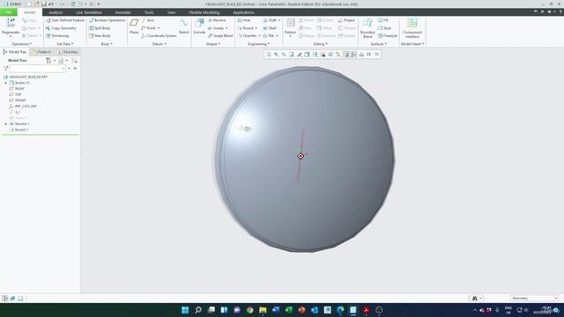Regenerate the model

(x=11, y=27)
